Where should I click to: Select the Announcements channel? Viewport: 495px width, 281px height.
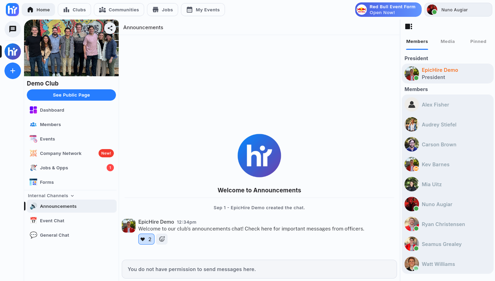(x=72, y=206)
